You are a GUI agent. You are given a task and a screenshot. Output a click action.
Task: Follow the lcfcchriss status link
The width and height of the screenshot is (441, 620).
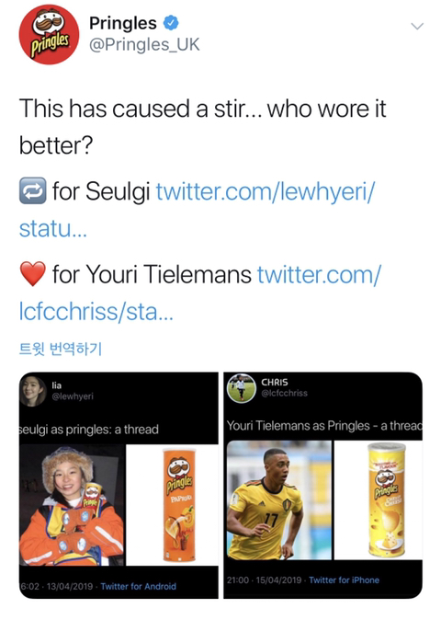click(x=199, y=293)
